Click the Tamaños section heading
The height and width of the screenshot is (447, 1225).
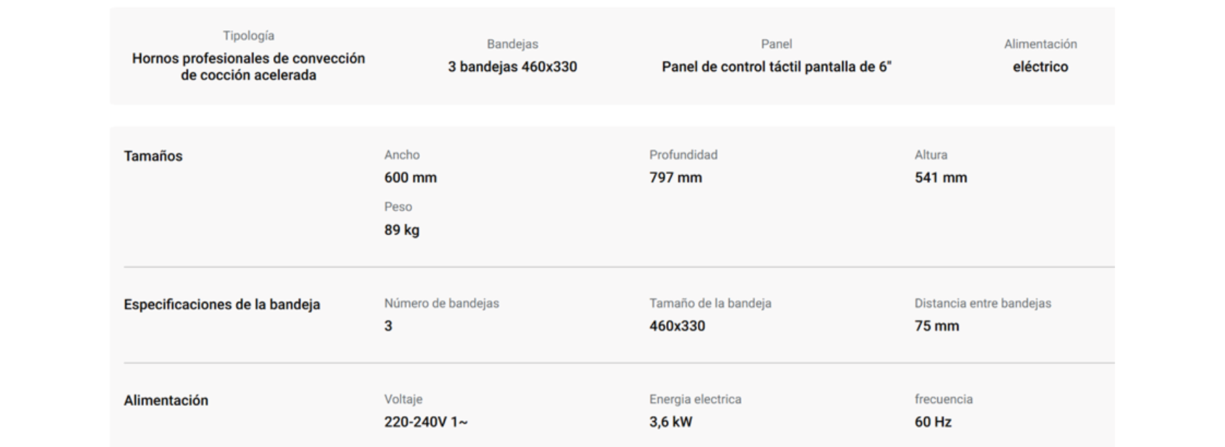153,156
